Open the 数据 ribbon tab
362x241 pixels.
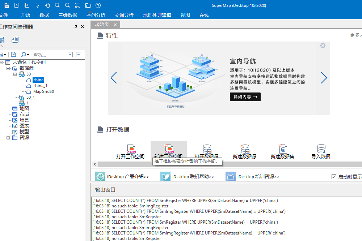[x=44, y=15]
